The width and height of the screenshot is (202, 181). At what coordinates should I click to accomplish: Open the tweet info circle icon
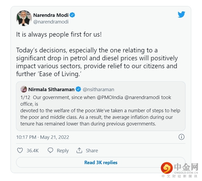pyautogui.click(x=181, y=137)
